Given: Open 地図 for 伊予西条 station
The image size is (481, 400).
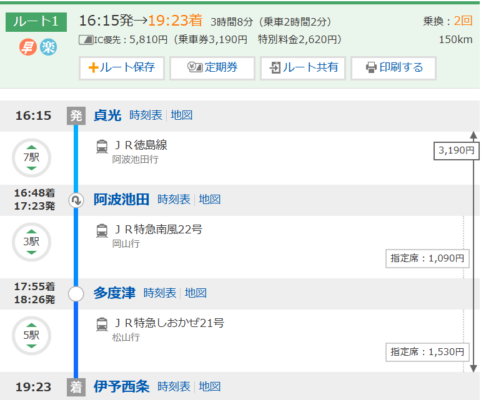Looking at the screenshot, I should coord(210,386).
